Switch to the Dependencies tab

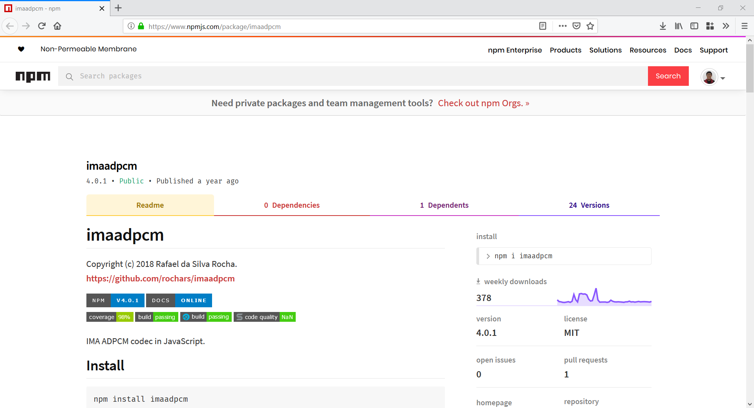click(x=292, y=205)
